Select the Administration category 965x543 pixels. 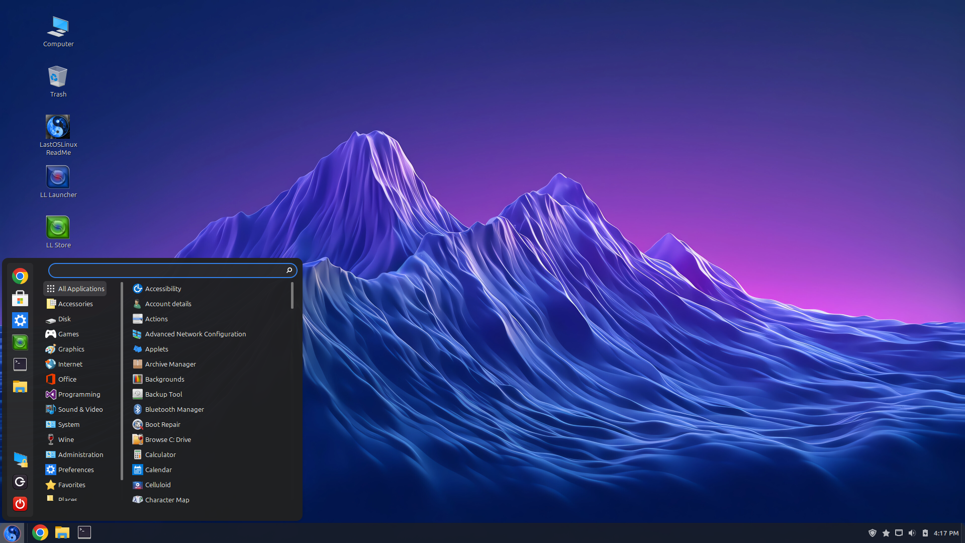coord(75,455)
